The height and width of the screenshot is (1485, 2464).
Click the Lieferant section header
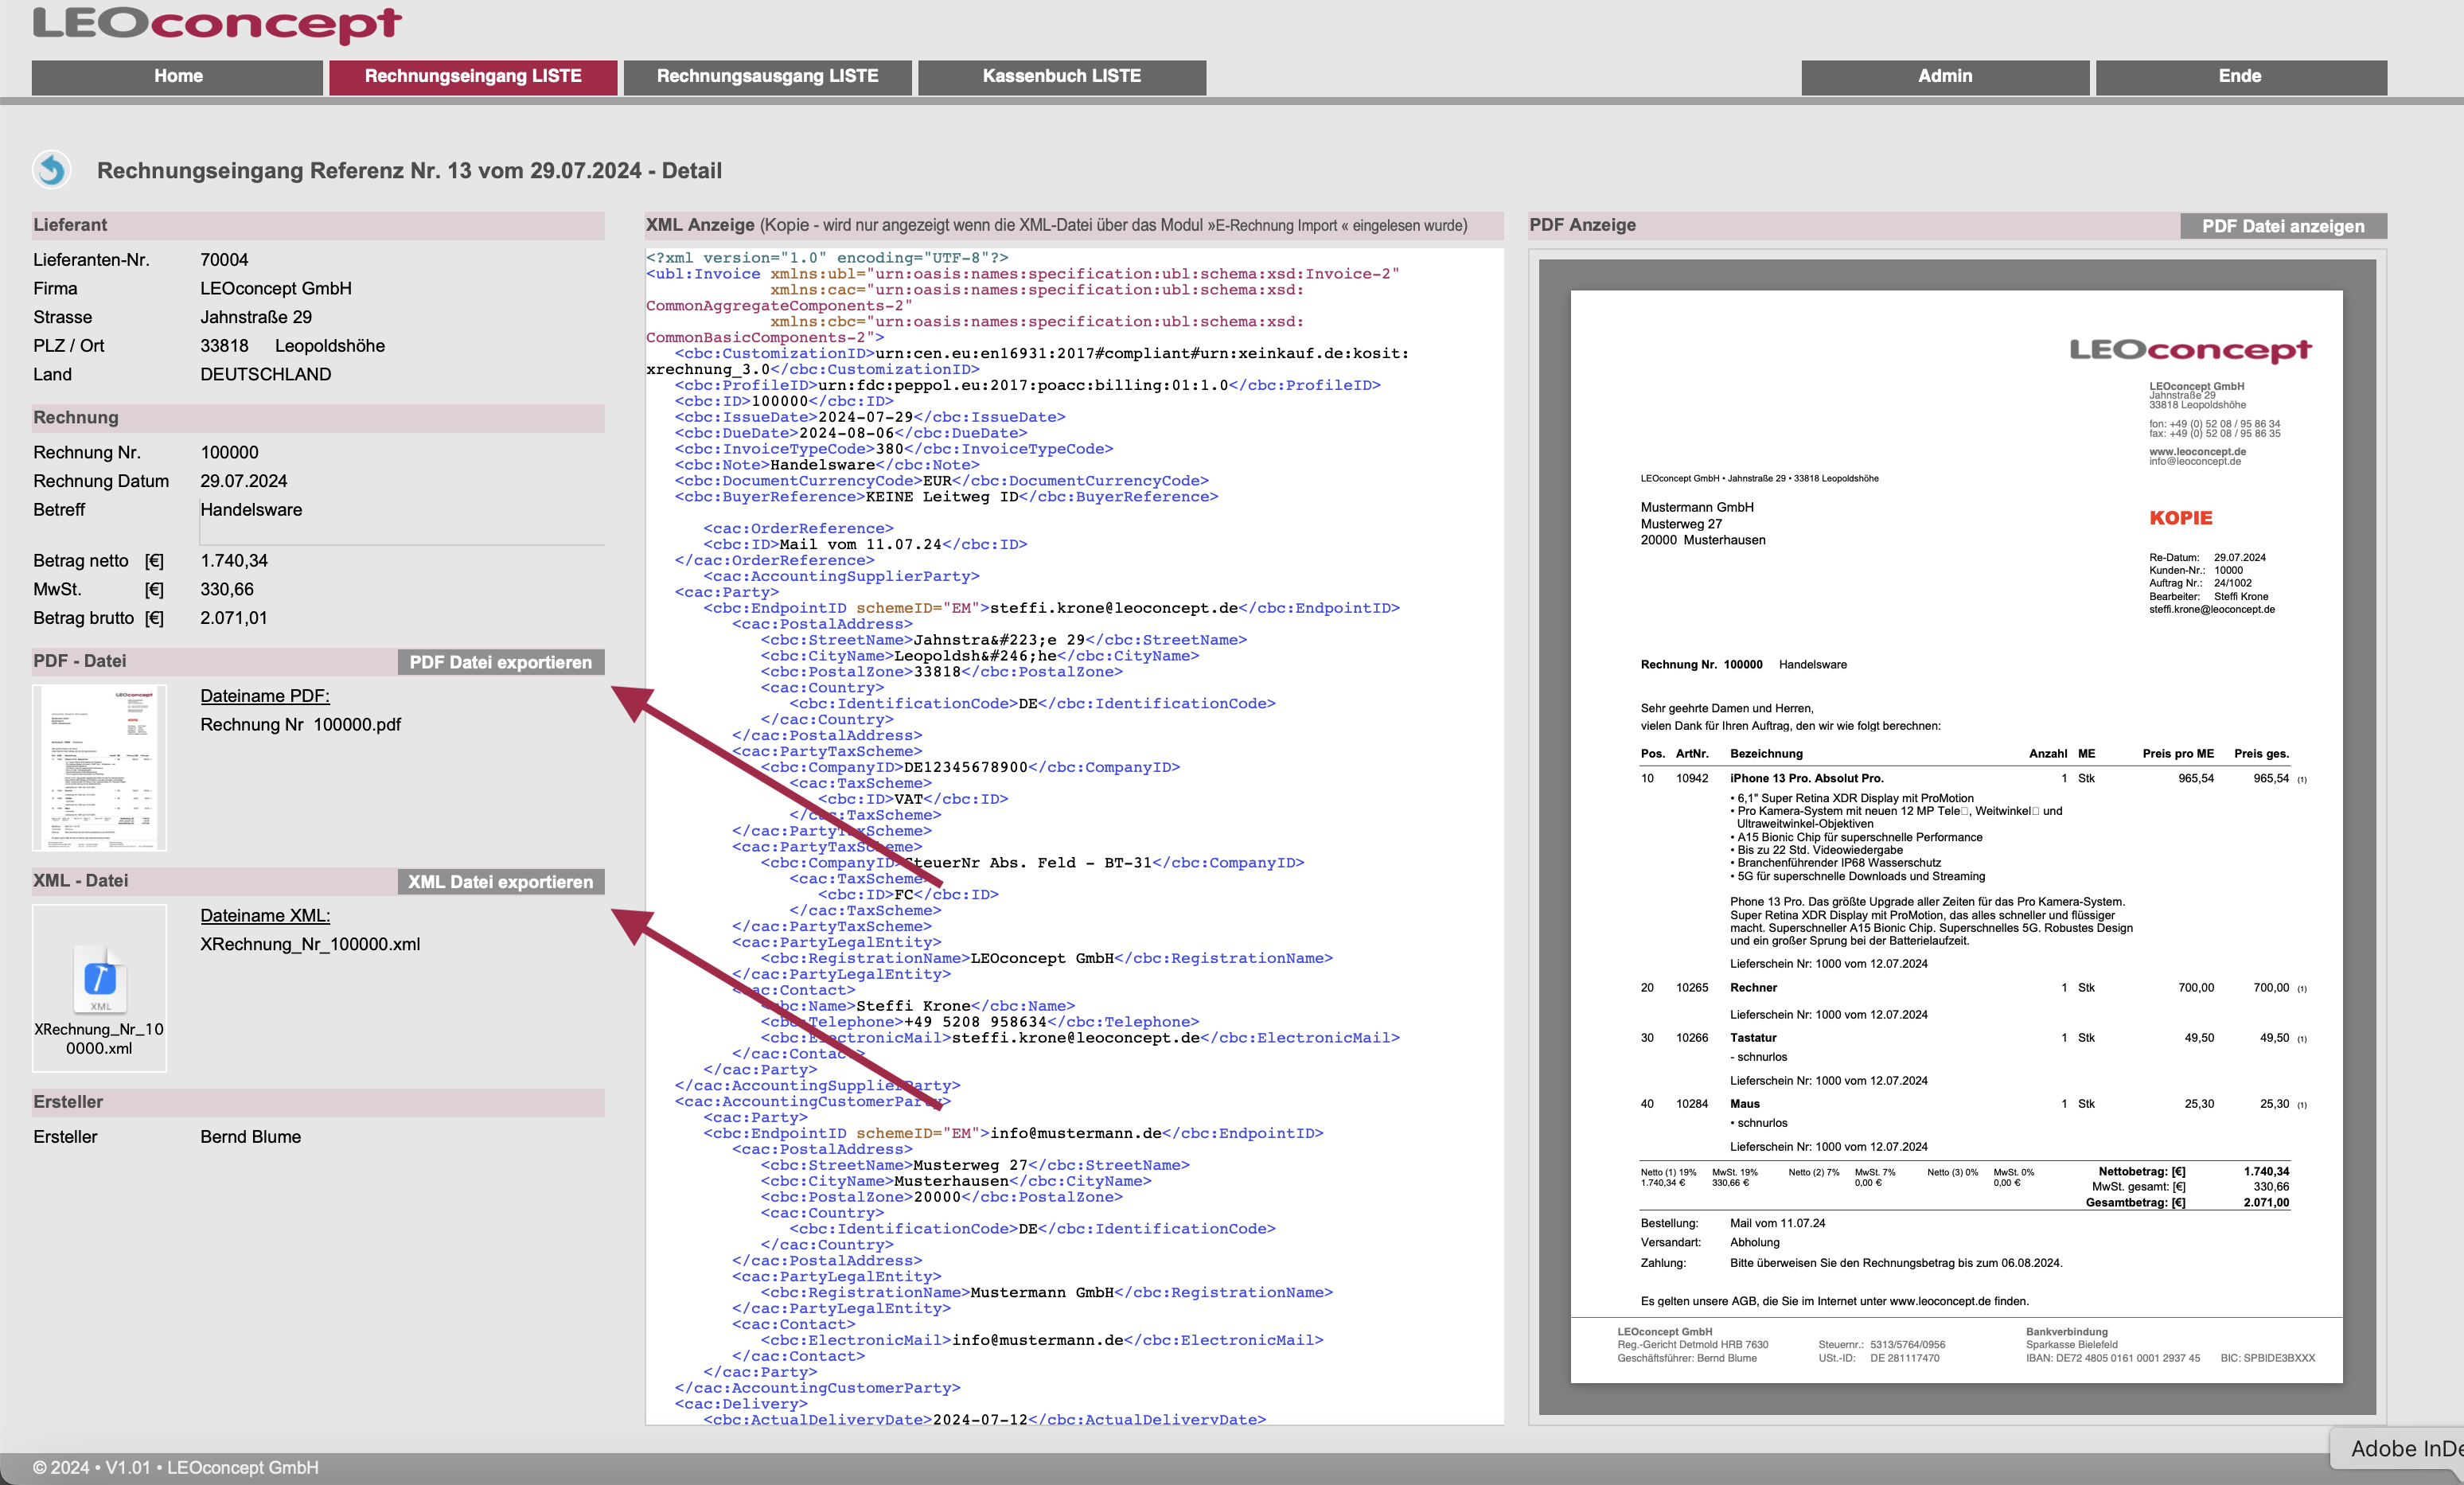point(318,225)
